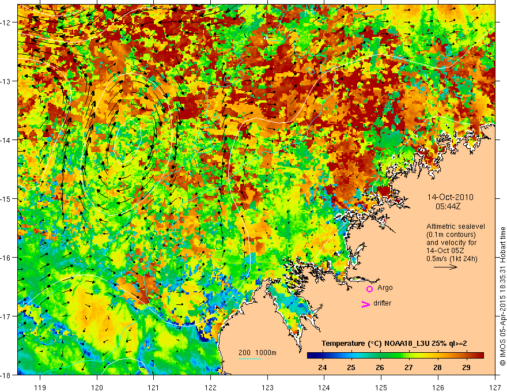This screenshot has width=507, height=392.
Task: Click the longitude label 121
Action: [x=154, y=387]
